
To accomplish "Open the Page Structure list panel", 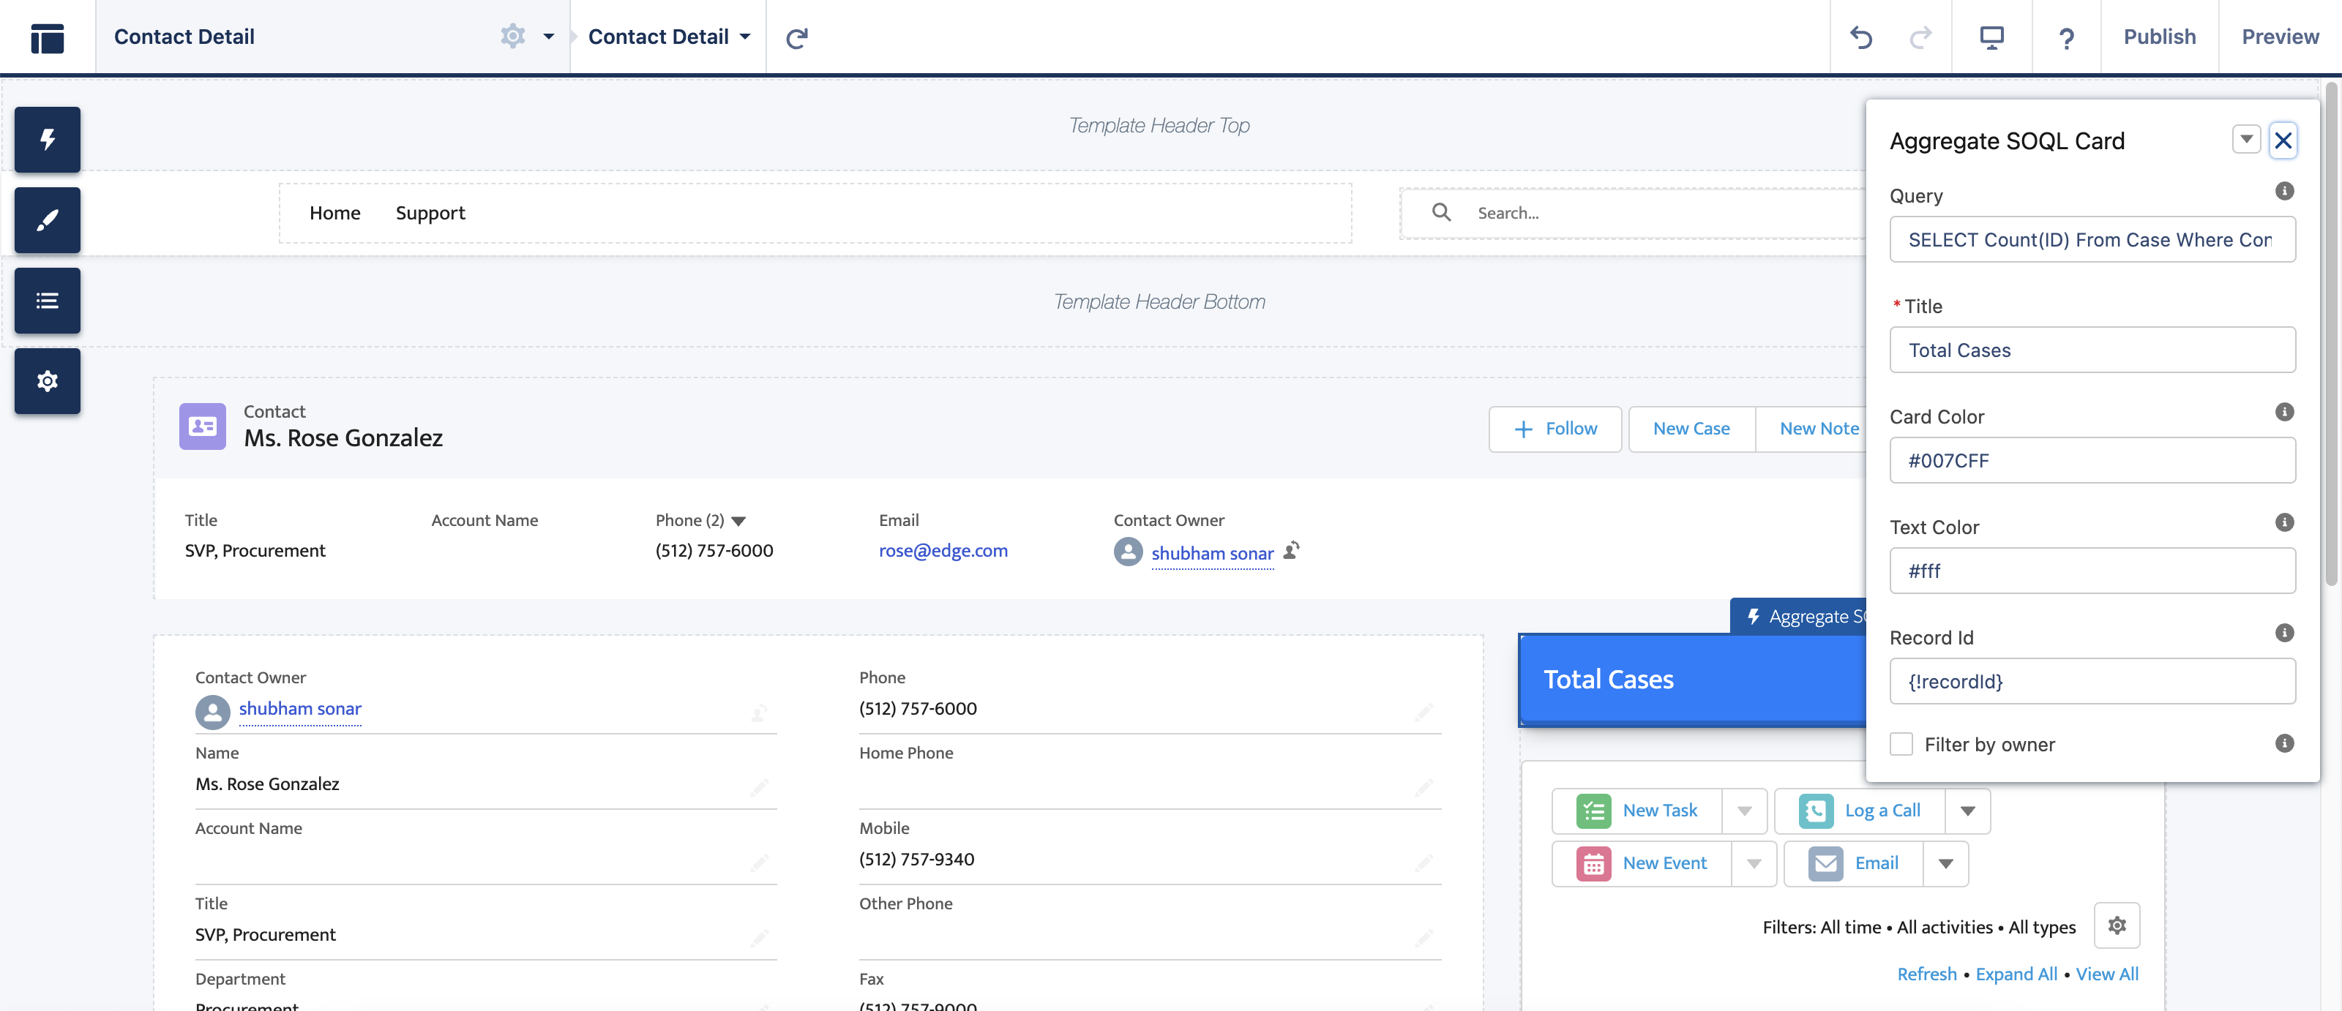I will 48,301.
